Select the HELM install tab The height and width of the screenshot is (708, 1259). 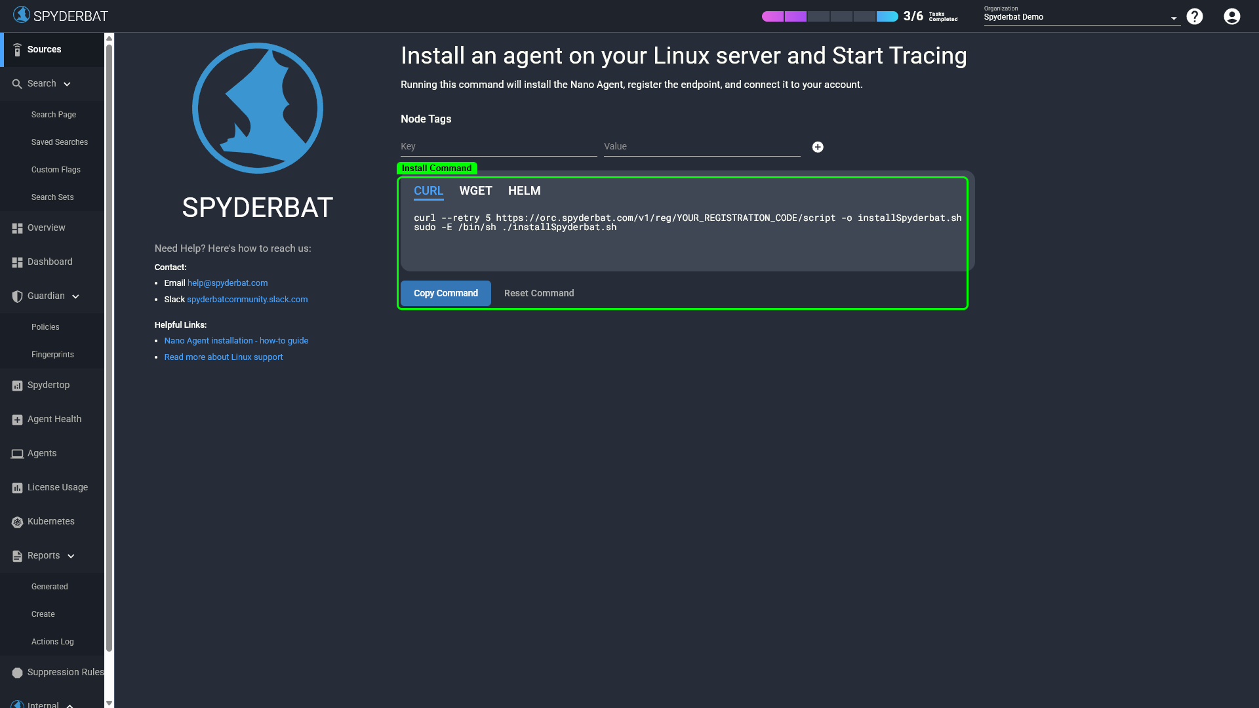(x=524, y=191)
